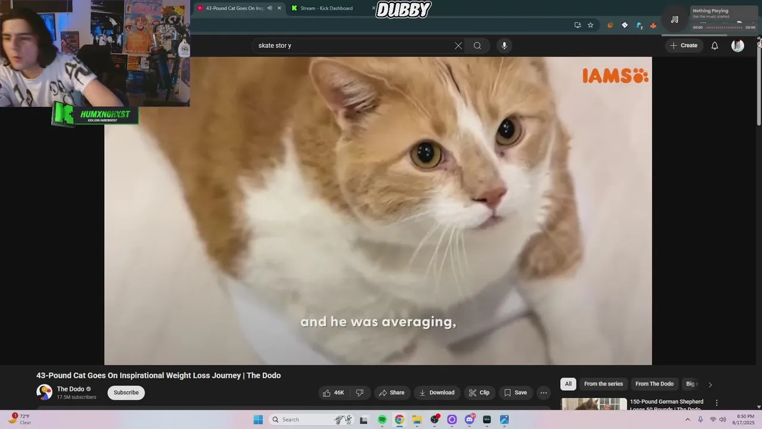Open the weather widget showing 72°F
The width and height of the screenshot is (762, 429).
click(20, 419)
